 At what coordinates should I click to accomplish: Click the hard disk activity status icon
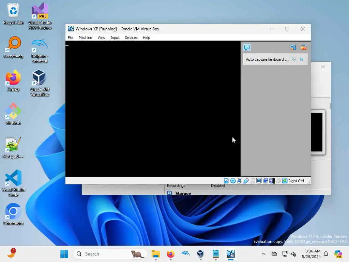(226, 181)
